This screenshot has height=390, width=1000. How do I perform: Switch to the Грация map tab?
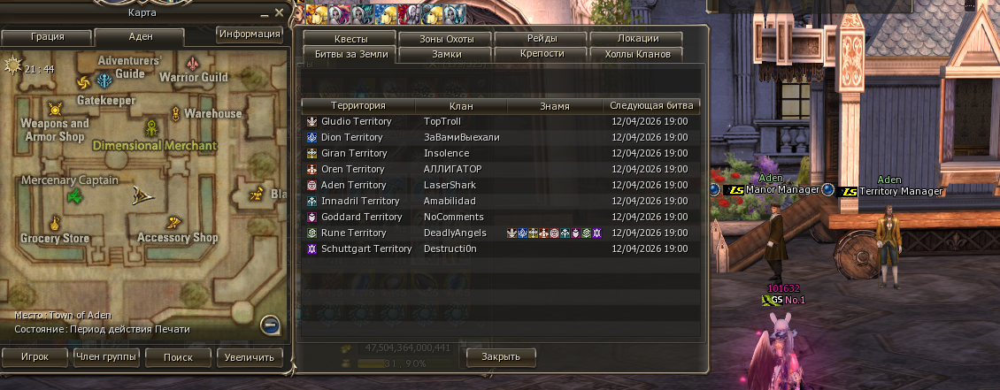(x=47, y=37)
